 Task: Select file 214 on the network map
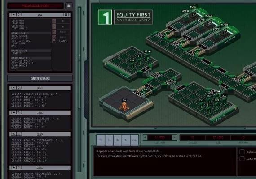coord(209,110)
